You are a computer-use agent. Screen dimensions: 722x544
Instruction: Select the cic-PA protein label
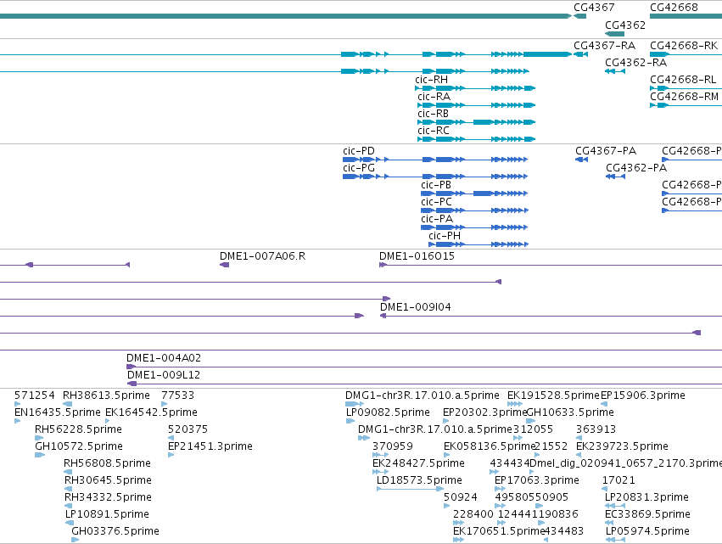pos(437,219)
